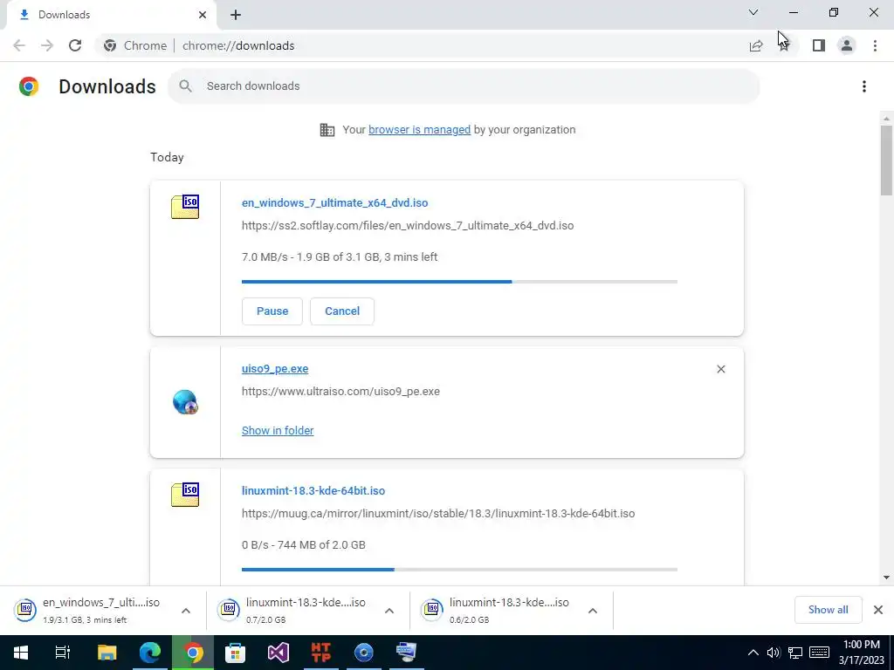Image resolution: width=894 pixels, height=670 pixels.
Task: Click the Chrome logo beside Downloads title
Action: [29, 86]
